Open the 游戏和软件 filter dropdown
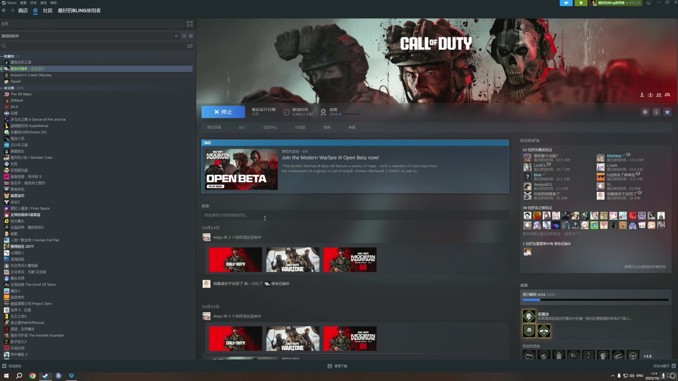678x381 pixels. click(90, 36)
